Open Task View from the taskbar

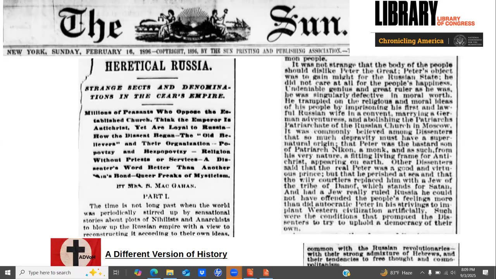116,272
